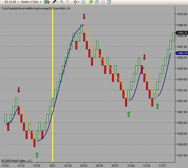
Task: Select the green up arrow above 10:09
Action: pos(129,114)
